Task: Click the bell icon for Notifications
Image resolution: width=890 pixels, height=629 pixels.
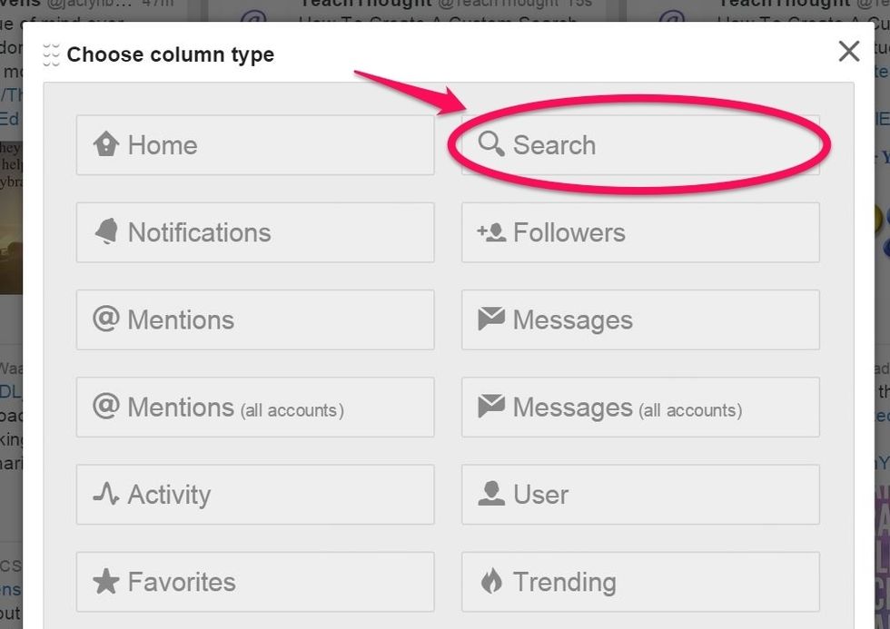Action: pos(106,232)
